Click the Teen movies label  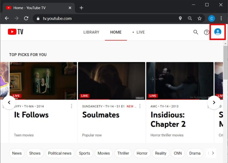click(x=24, y=135)
